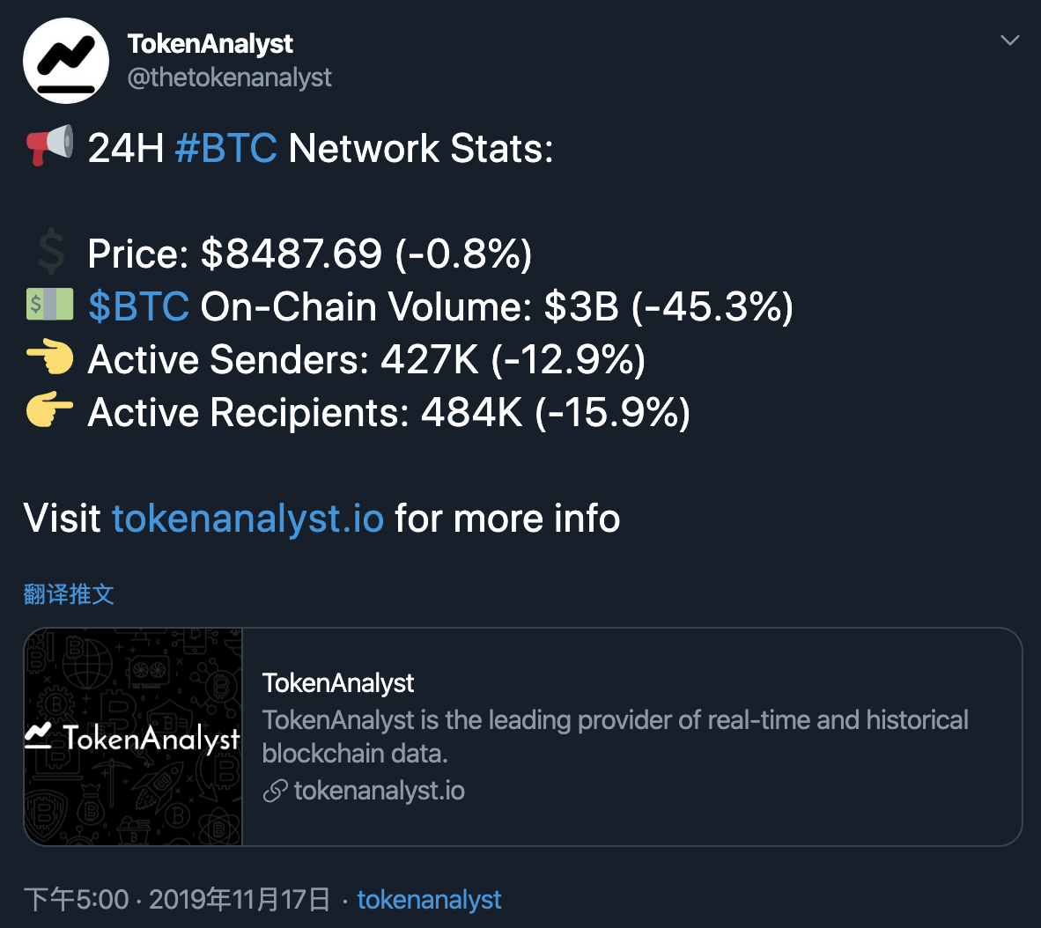Open the tweet options chevron menu
This screenshot has height=928, width=1041.
pos(1010,41)
